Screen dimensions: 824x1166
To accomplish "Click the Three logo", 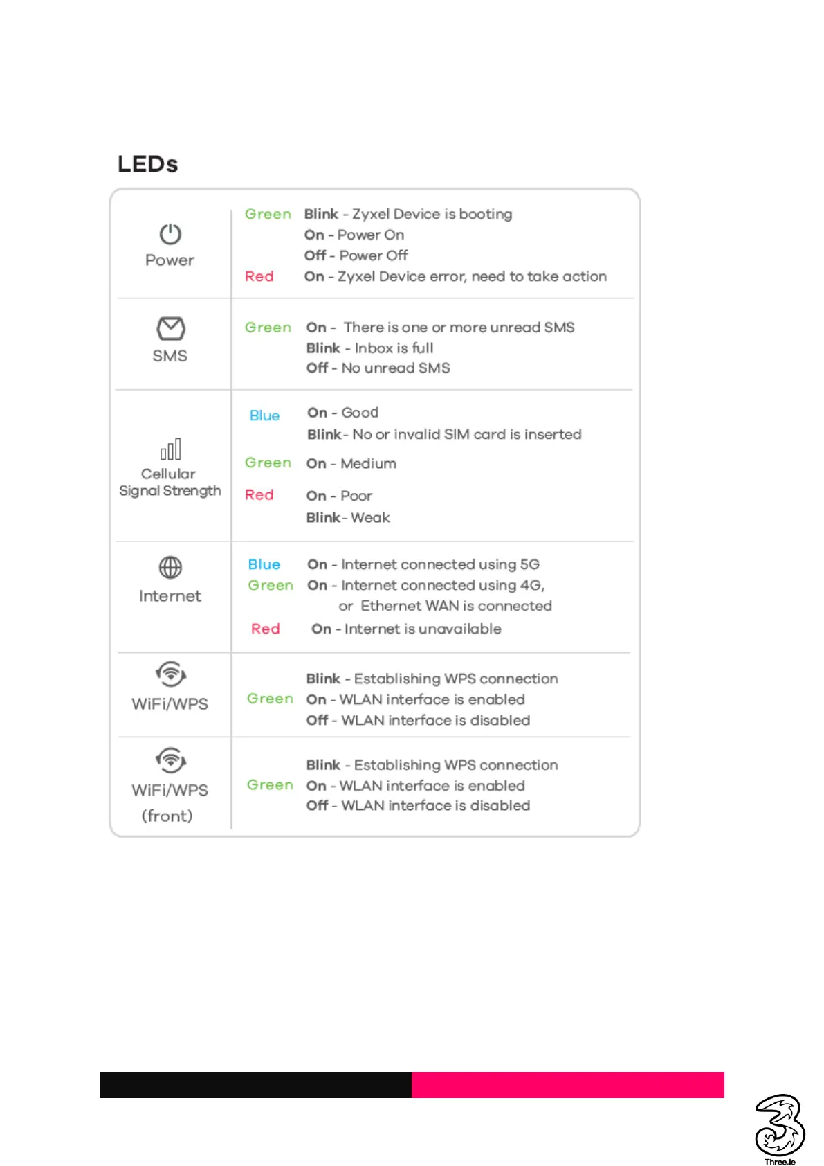I will click(x=779, y=1123).
